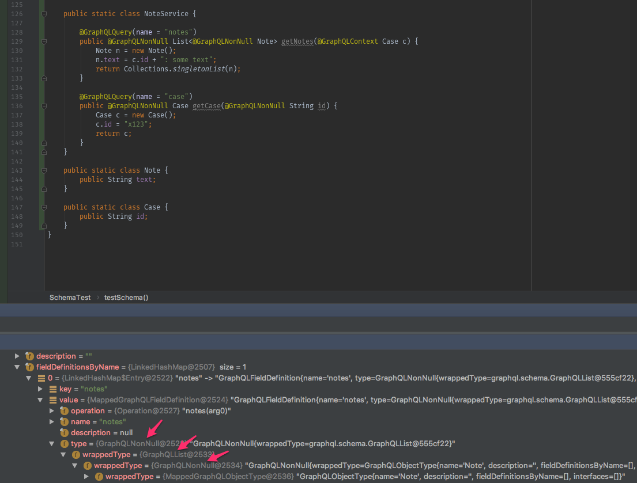Click the @GraphQLQuery(name = "notes") annotation
Screen dimensions: 637x483
(138, 32)
